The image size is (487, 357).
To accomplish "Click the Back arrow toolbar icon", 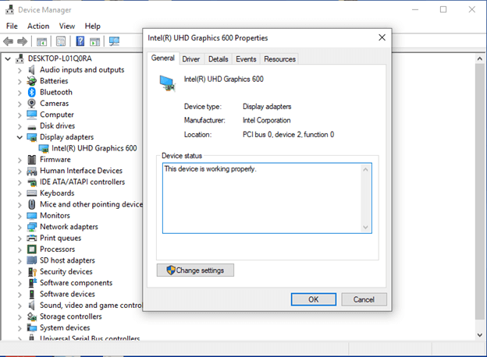I will [x=8, y=41].
